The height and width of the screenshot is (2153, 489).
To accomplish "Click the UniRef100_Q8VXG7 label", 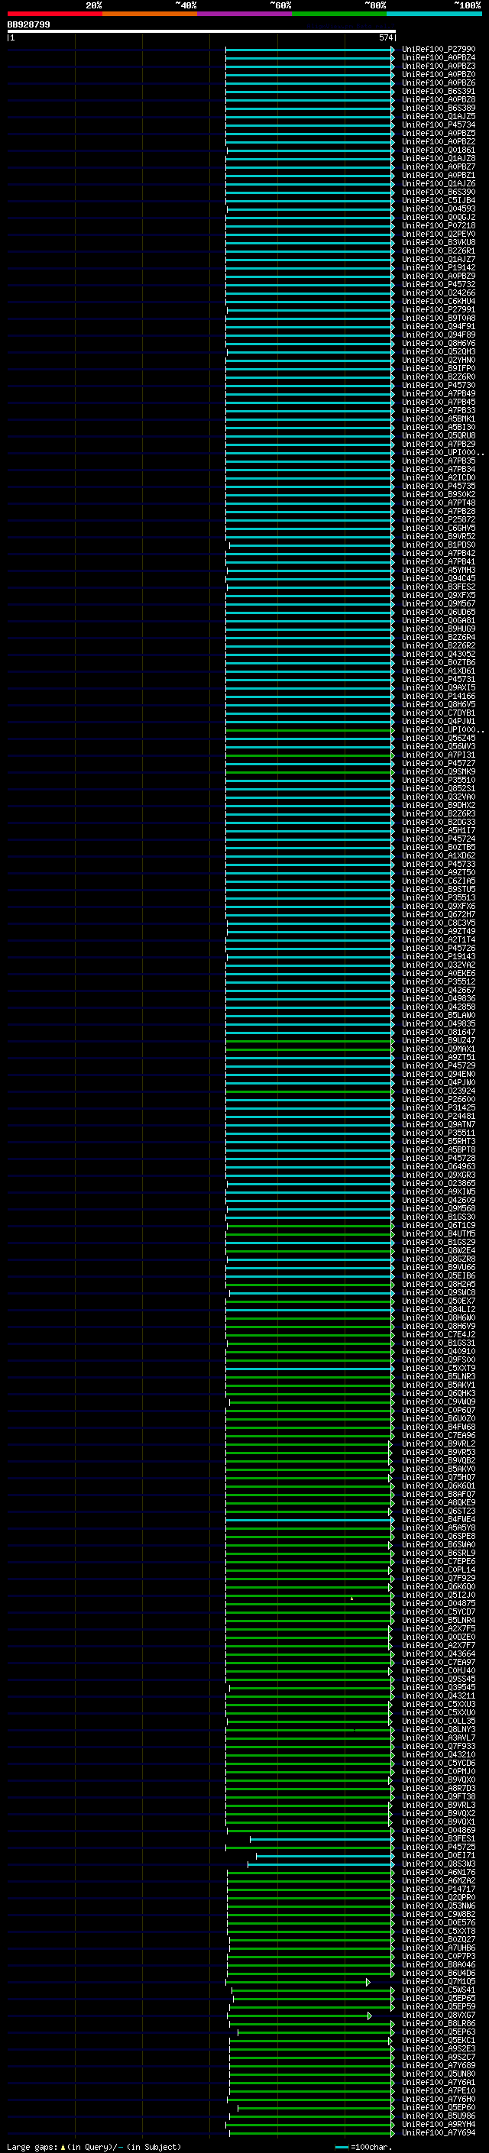I will pyautogui.click(x=439, y=2014).
